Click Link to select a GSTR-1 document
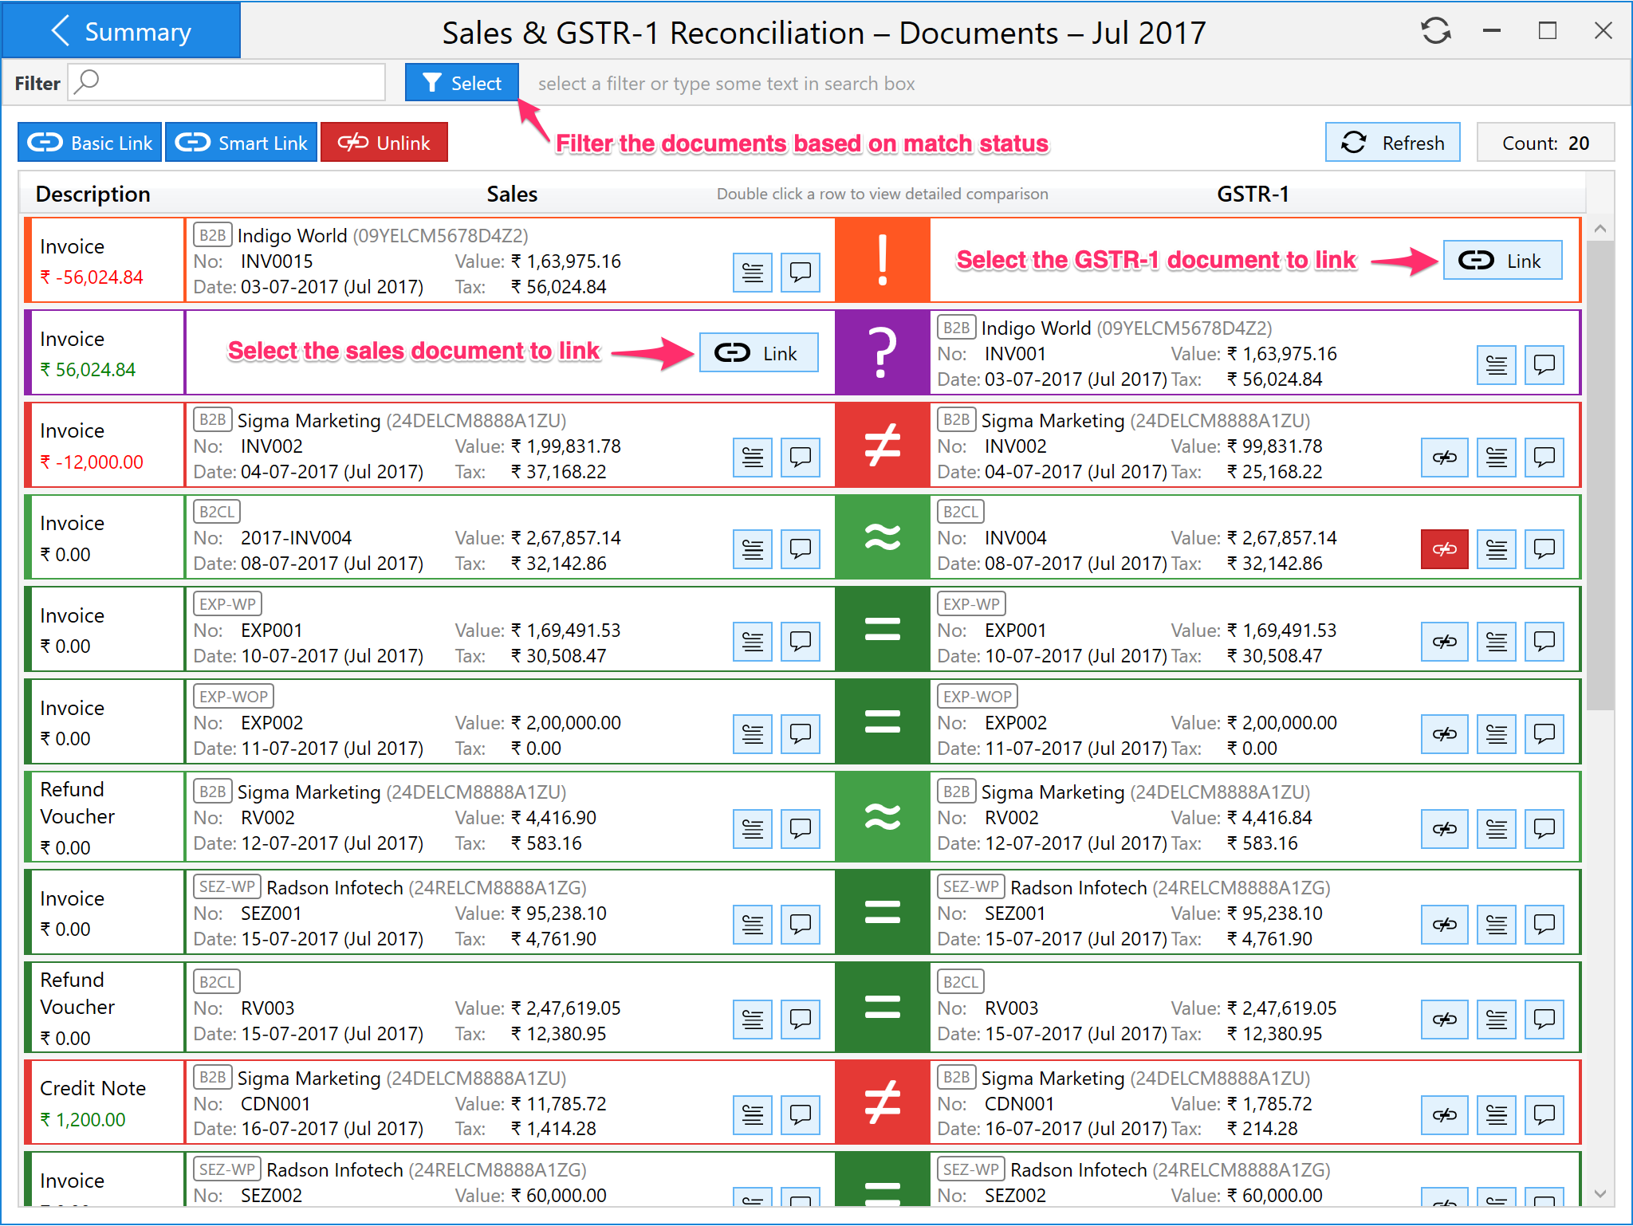Screen dimensions: 1633x1226 1501,261
